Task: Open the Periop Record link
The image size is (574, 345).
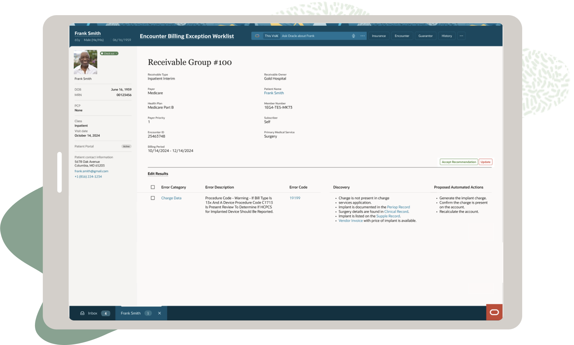Action: click(x=398, y=207)
